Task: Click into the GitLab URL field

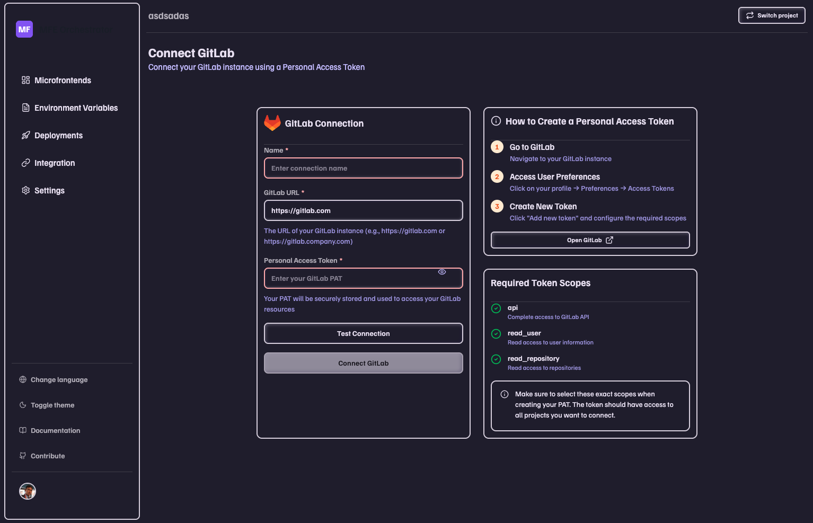Action: point(363,210)
